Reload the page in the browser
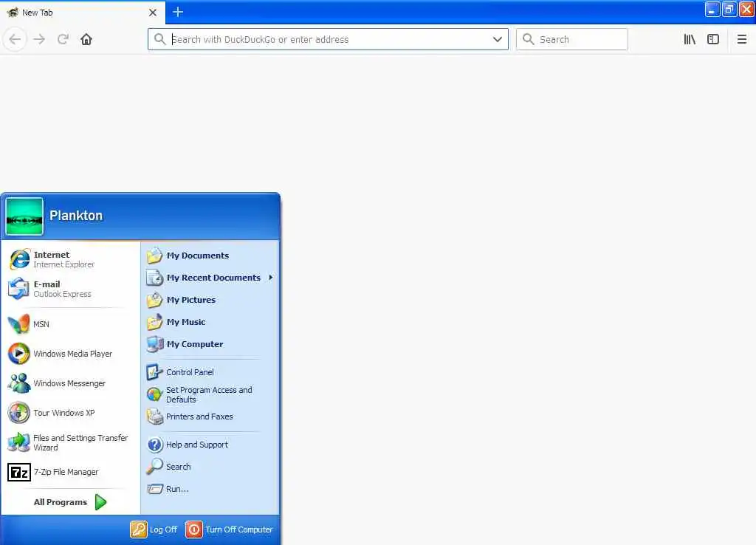This screenshot has width=756, height=545. [x=63, y=39]
